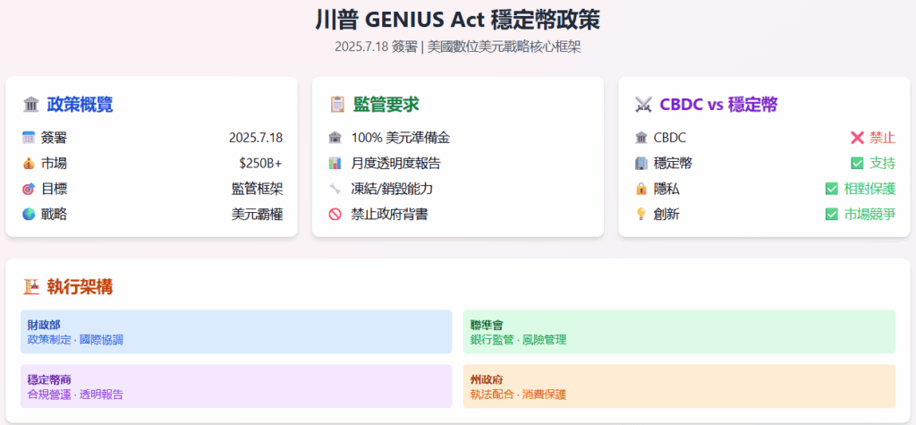Click the $250B+ market value text

tap(260, 164)
